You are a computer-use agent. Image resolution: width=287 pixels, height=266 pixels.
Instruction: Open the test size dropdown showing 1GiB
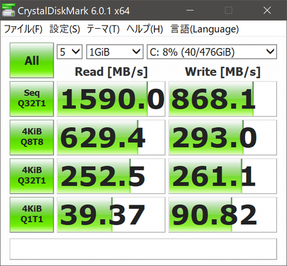tap(115, 52)
